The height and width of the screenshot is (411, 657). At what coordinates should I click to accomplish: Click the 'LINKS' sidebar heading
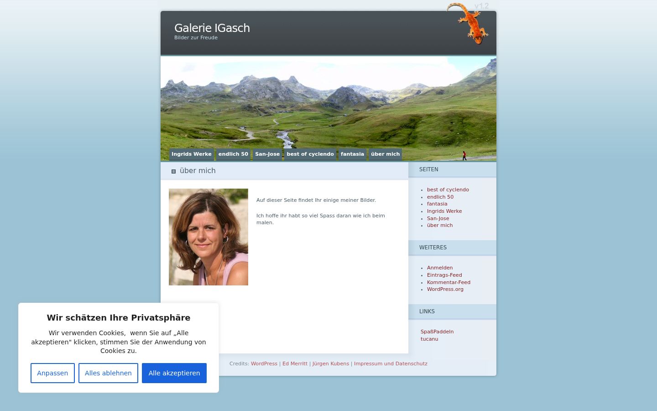point(427,311)
